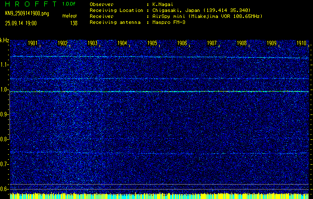Click the AirSpy mini receiver text
Screen dimensions: 313x199
(207, 16)
